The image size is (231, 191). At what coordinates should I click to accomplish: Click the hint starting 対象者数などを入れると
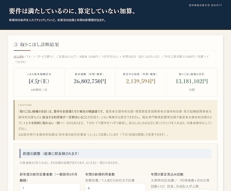click(69, 163)
